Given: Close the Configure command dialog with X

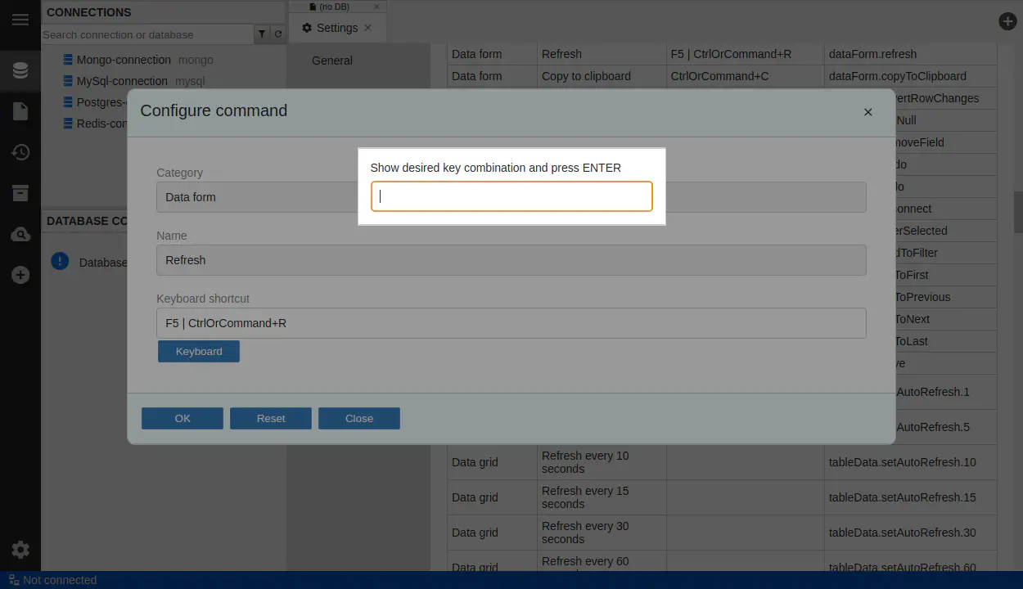Looking at the screenshot, I should (x=868, y=112).
